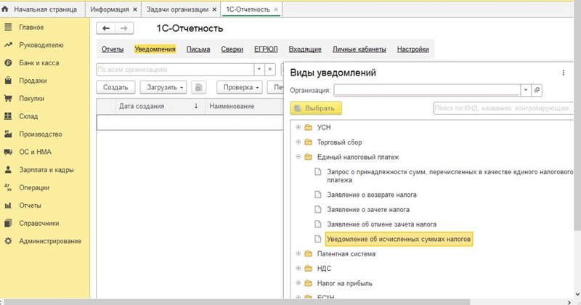Click the down arrow of the vertical scrollbar
This screenshot has height=305, width=581.
click(577, 295)
